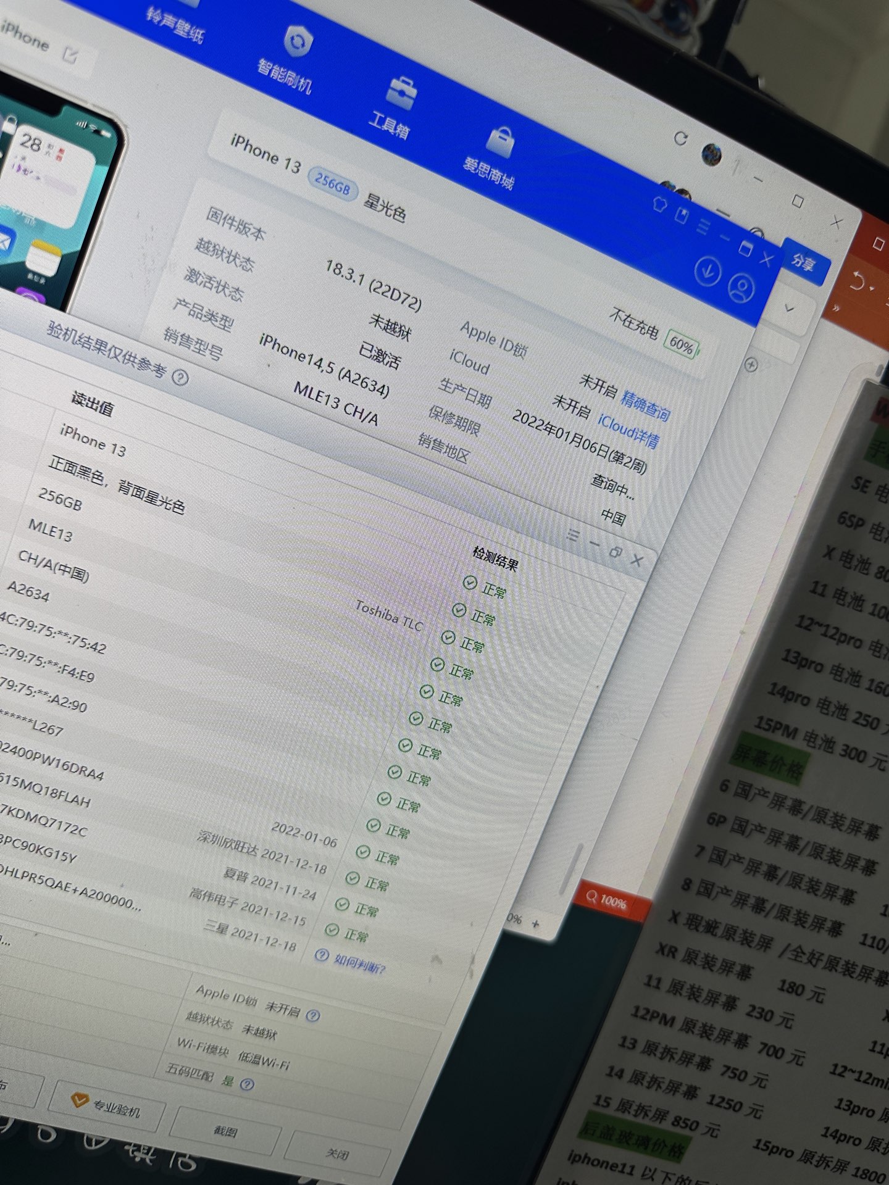Open the 精确查询 link
This screenshot has width=889, height=1185.
click(x=646, y=405)
